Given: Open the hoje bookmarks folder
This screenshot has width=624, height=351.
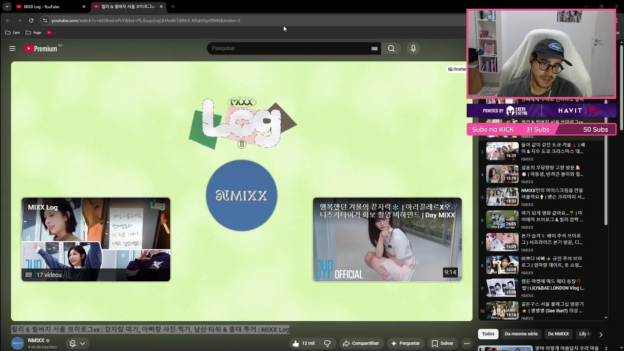Looking at the screenshot, I should click(34, 32).
